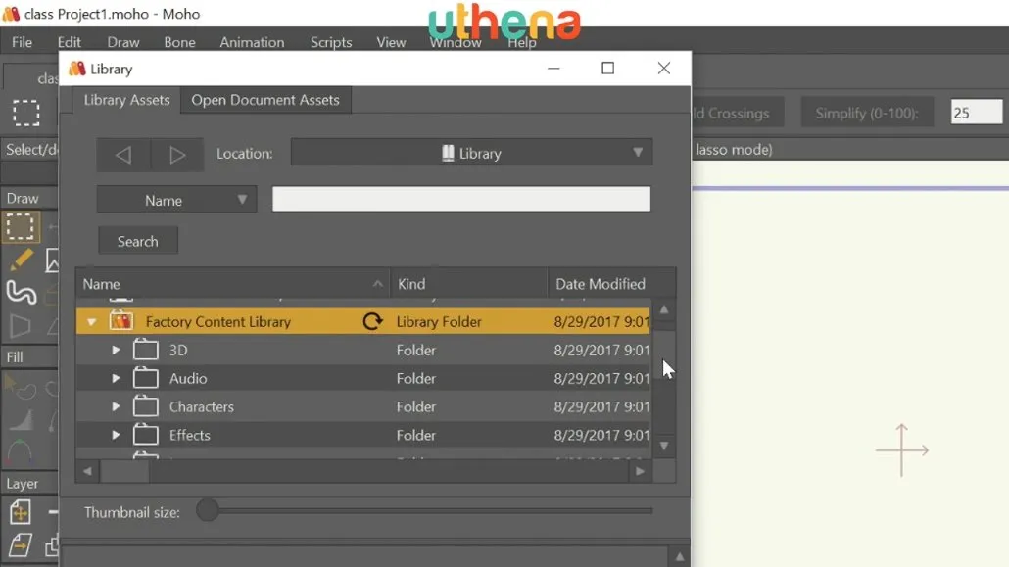Image resolution: width=1009 pixels, height=567 pixels.
Task: Click in the library search text field
Action: (x=460, y=199)
